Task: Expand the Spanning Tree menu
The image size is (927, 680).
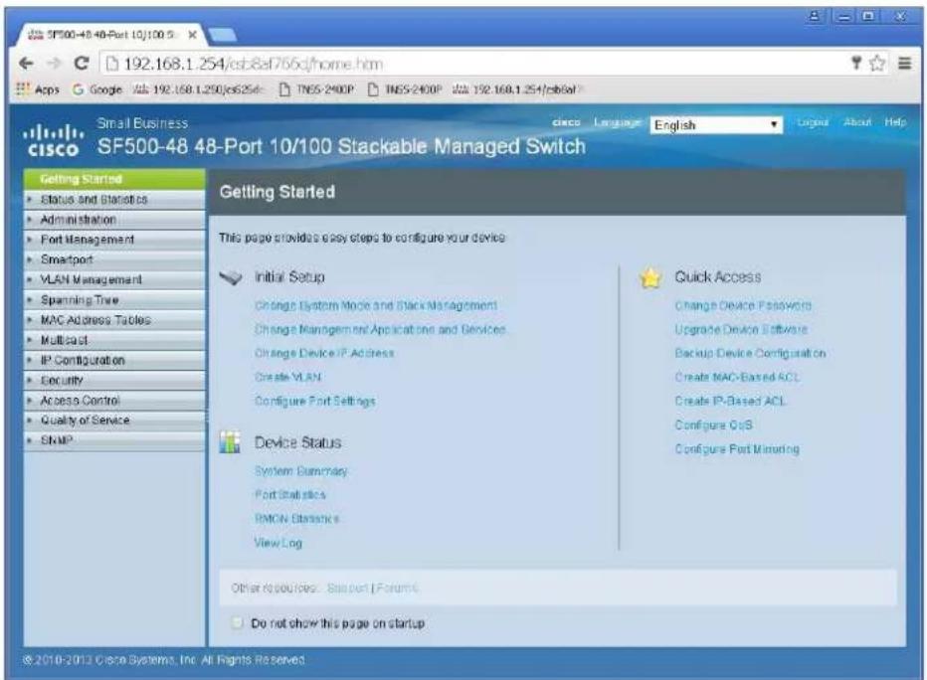Action: (x=114, y=300)
